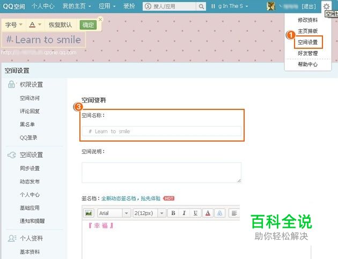This screenshot has width=338, height=259.
Task: Click the search 搜人/应用 input box
Action: (x=170, y=6)
